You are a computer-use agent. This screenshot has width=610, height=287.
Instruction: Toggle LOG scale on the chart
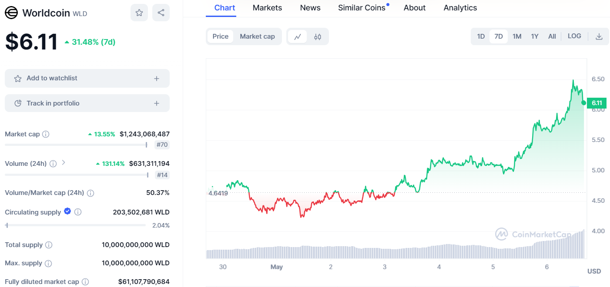[574, 36]
